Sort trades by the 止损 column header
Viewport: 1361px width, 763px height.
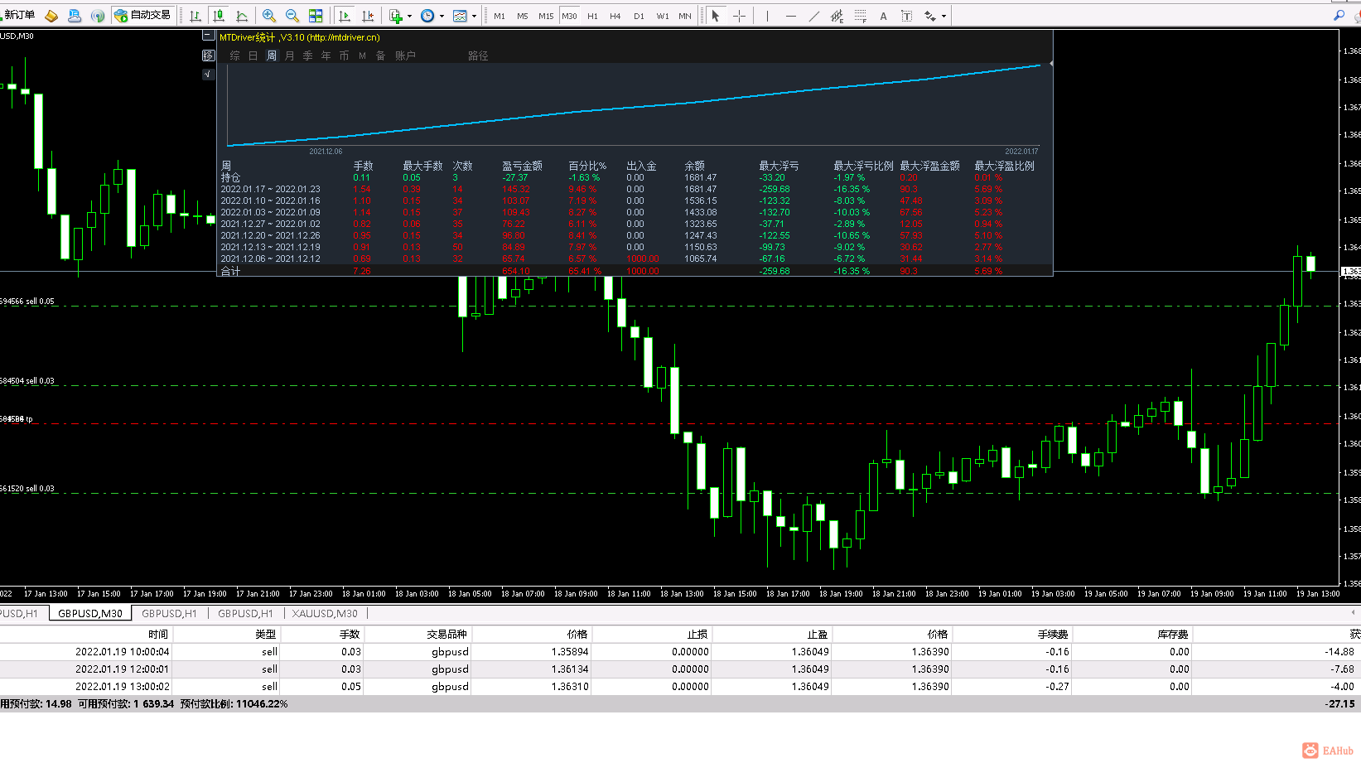697,635
